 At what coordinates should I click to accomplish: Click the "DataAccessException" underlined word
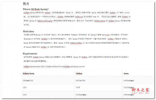(45, 21)
